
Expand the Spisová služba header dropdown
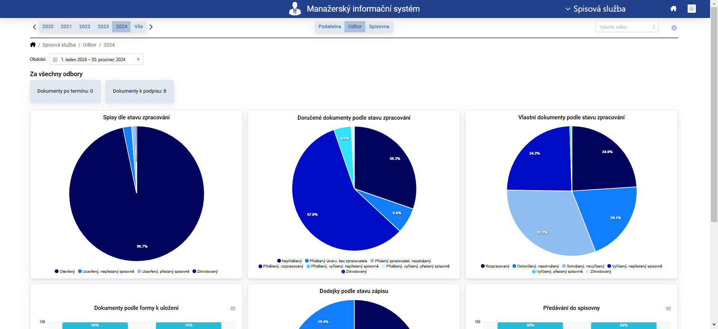(595, 9)
